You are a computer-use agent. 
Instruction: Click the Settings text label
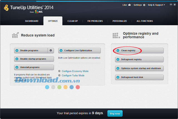coord(138,5)
